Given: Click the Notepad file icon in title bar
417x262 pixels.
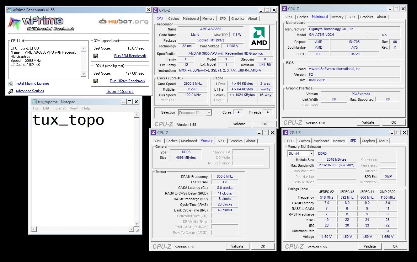Looking at the screenshot, I should pyautogui.click(x=34, y=102).
